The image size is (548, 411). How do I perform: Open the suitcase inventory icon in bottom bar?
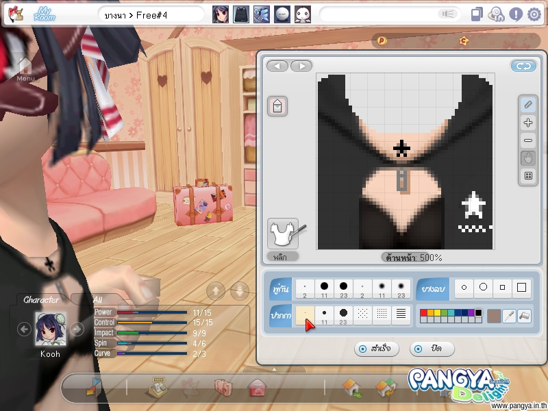coord(223,387)
